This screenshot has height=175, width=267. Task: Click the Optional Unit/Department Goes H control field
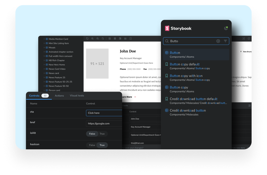click(145, 135)
